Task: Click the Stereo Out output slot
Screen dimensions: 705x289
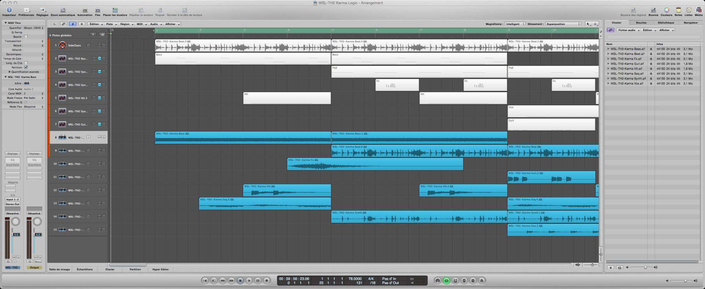Action: click(12, 204)
